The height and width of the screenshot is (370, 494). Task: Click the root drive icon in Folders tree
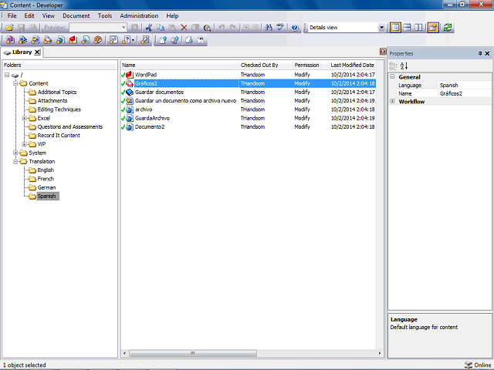coord(15,76)
